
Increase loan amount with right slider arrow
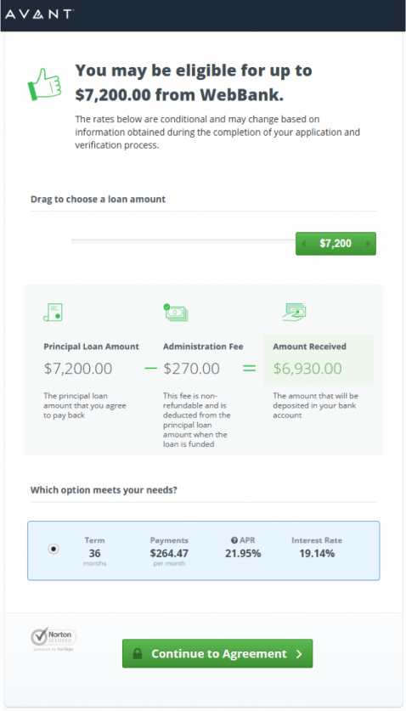[x=368, y=244]
